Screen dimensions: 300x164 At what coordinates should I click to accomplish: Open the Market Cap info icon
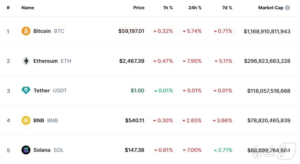(287, 8)
